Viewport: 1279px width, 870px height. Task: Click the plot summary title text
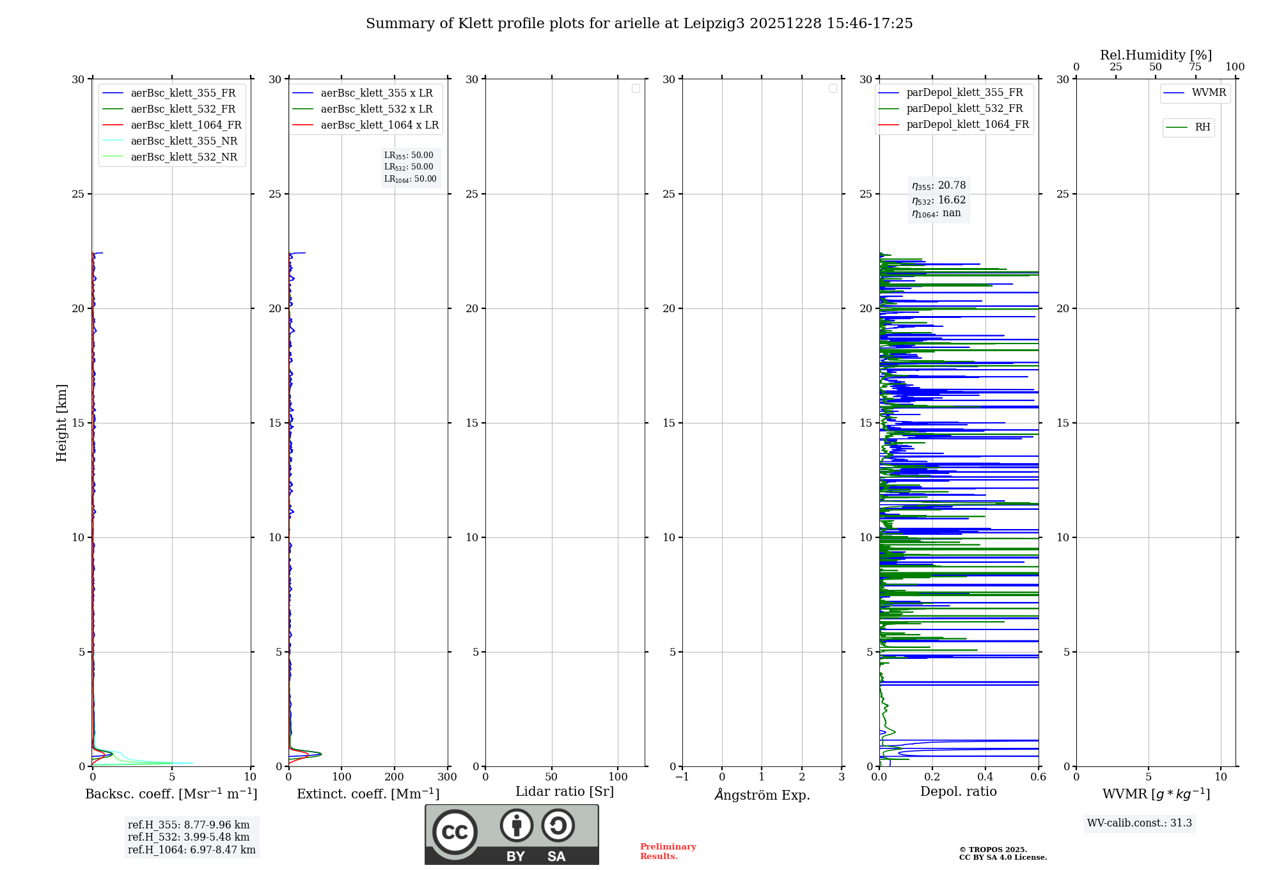639,24
